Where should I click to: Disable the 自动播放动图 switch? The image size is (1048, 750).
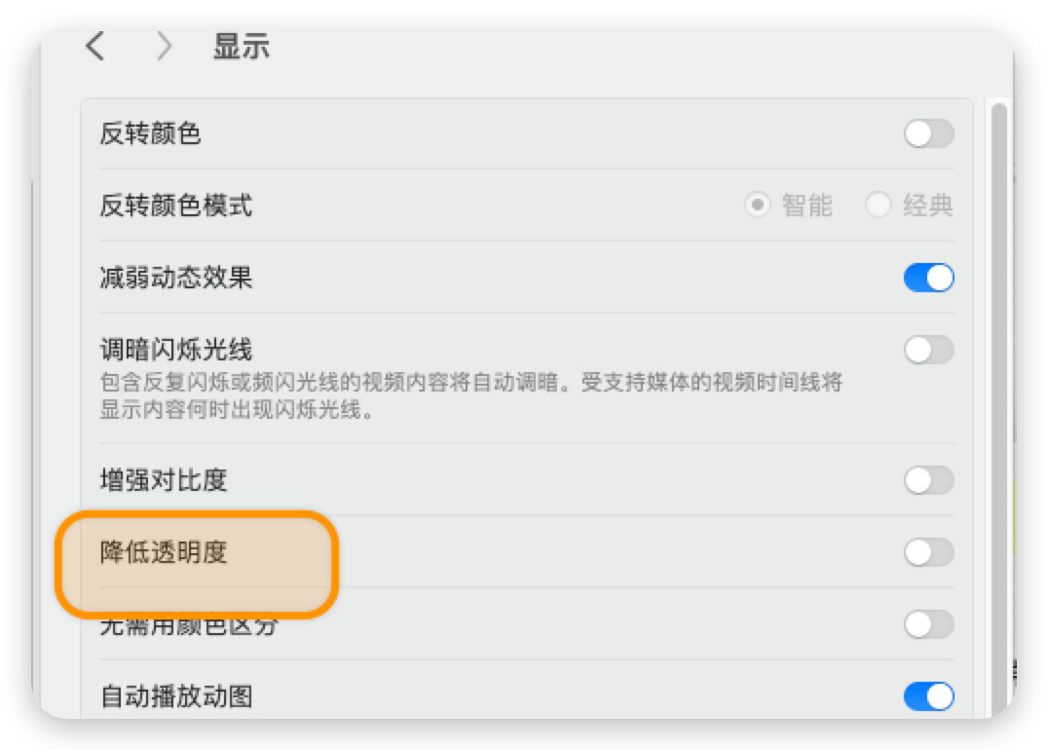point(928,696)
